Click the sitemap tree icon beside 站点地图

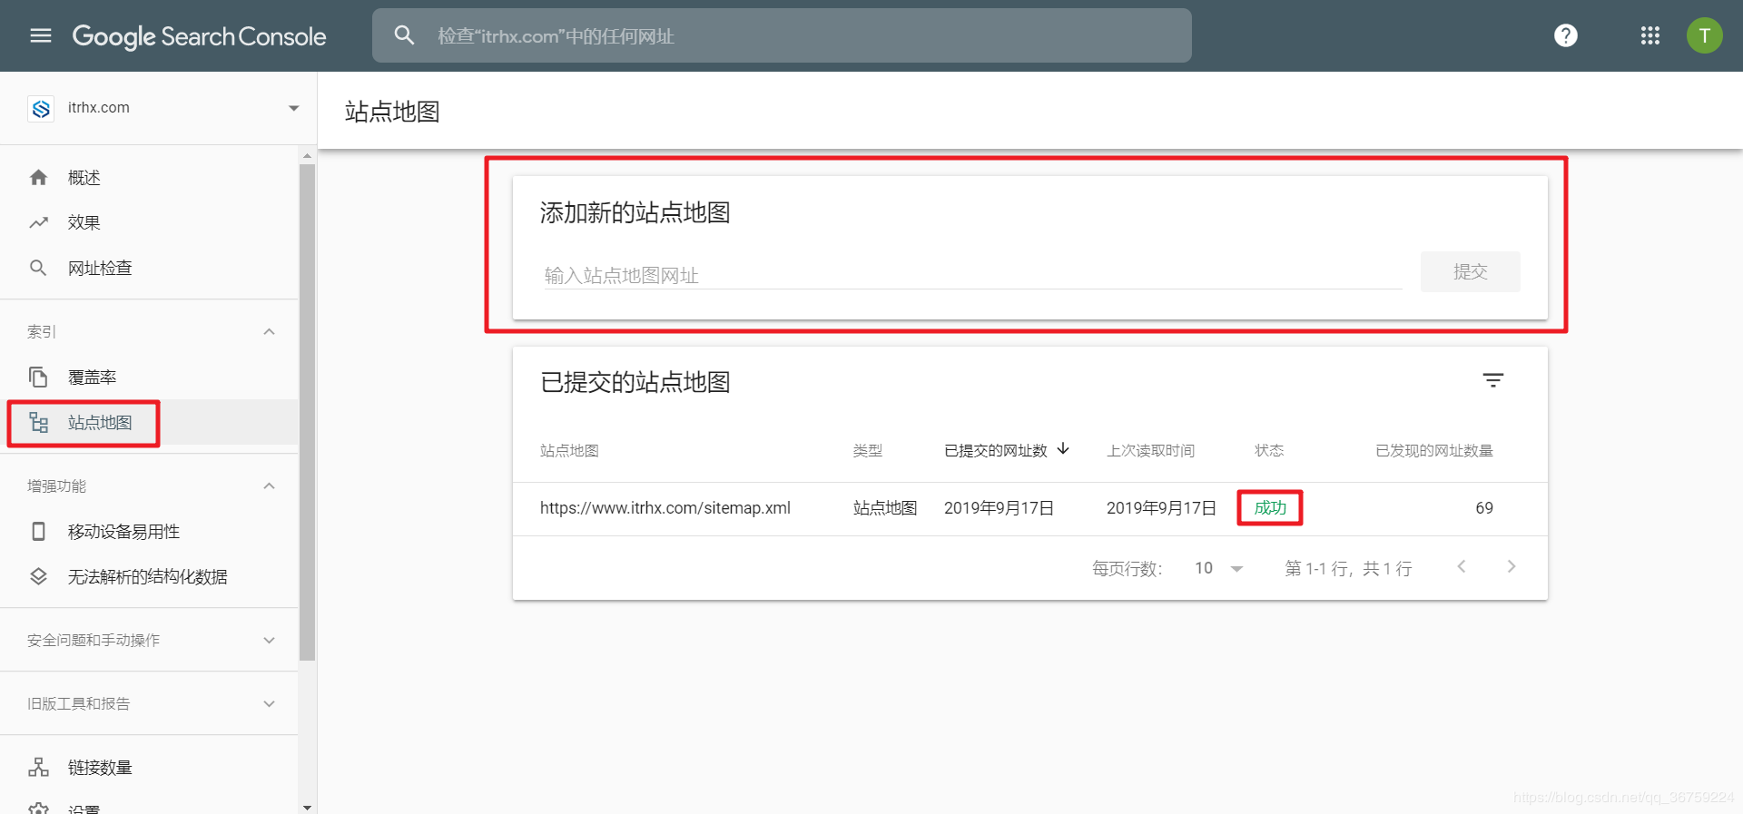click(38, 422)
